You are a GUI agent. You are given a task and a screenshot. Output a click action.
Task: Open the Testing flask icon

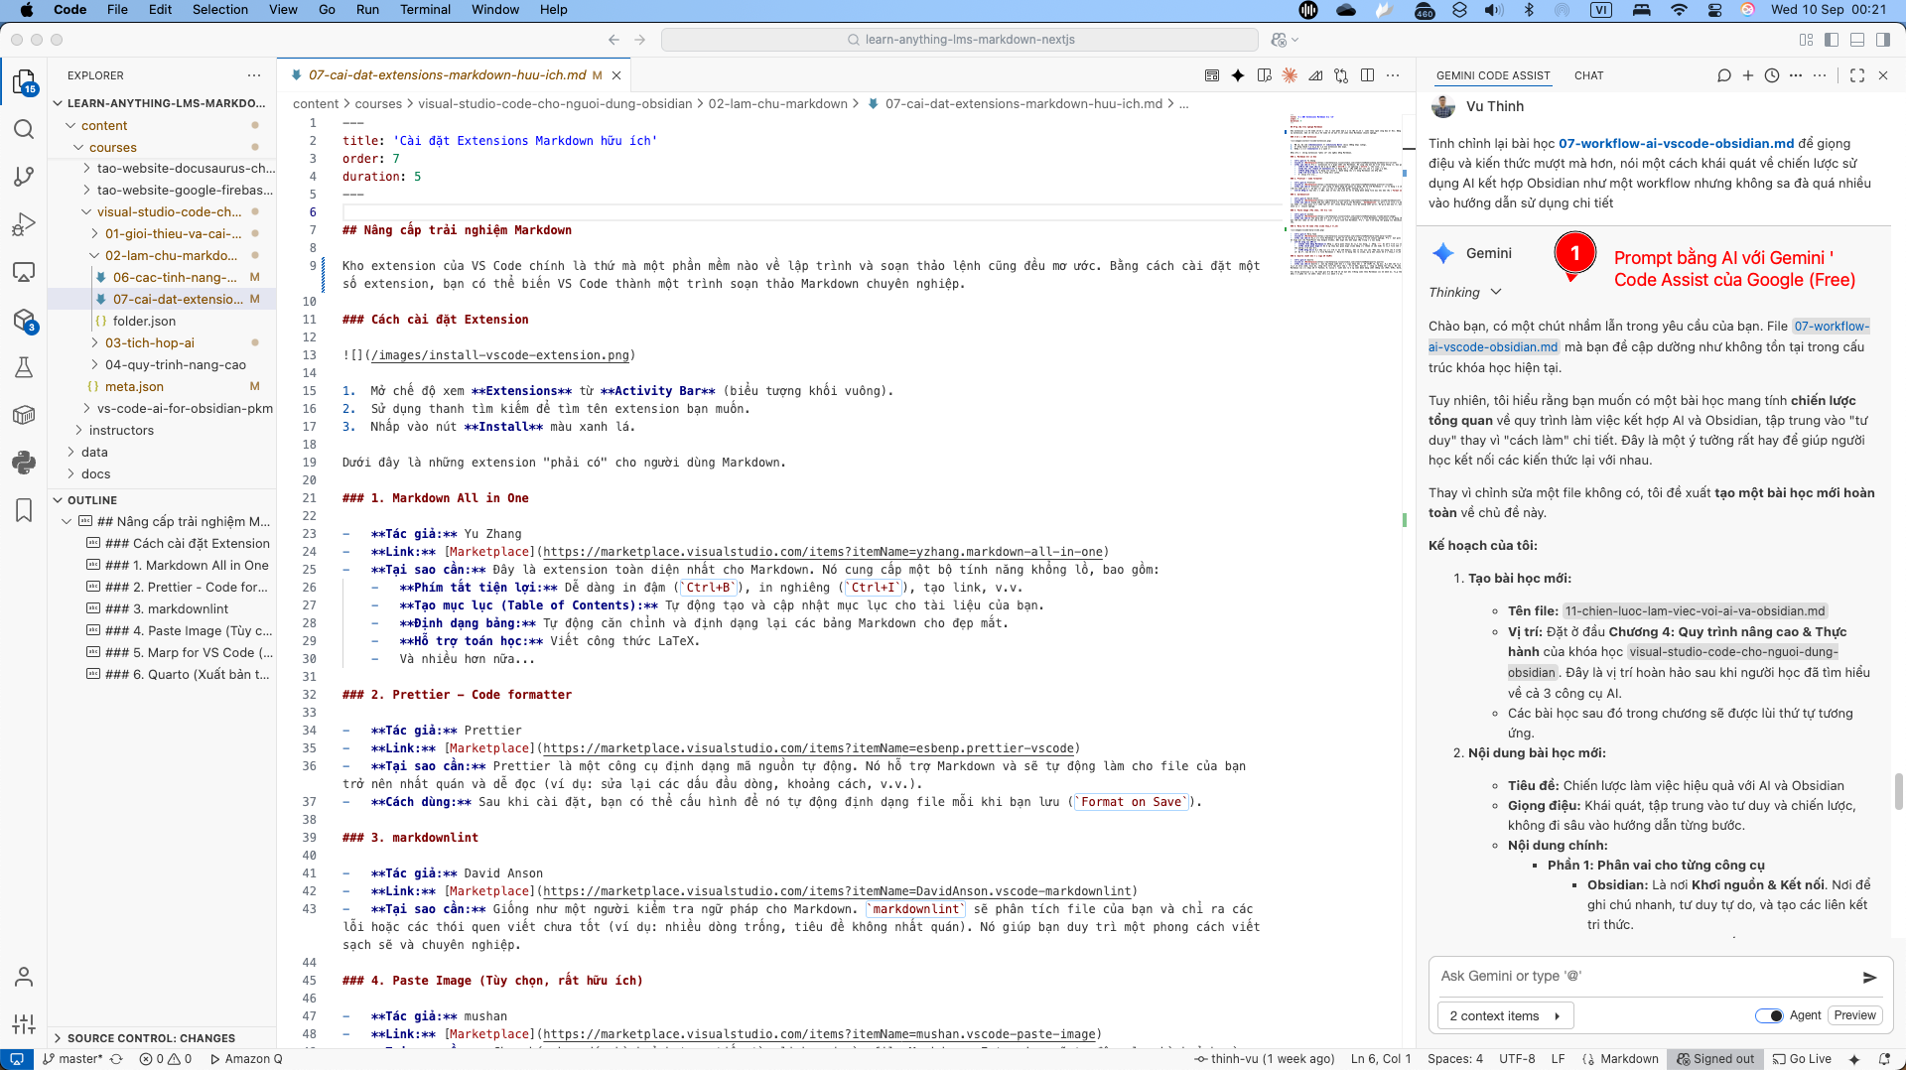[24, 367]
